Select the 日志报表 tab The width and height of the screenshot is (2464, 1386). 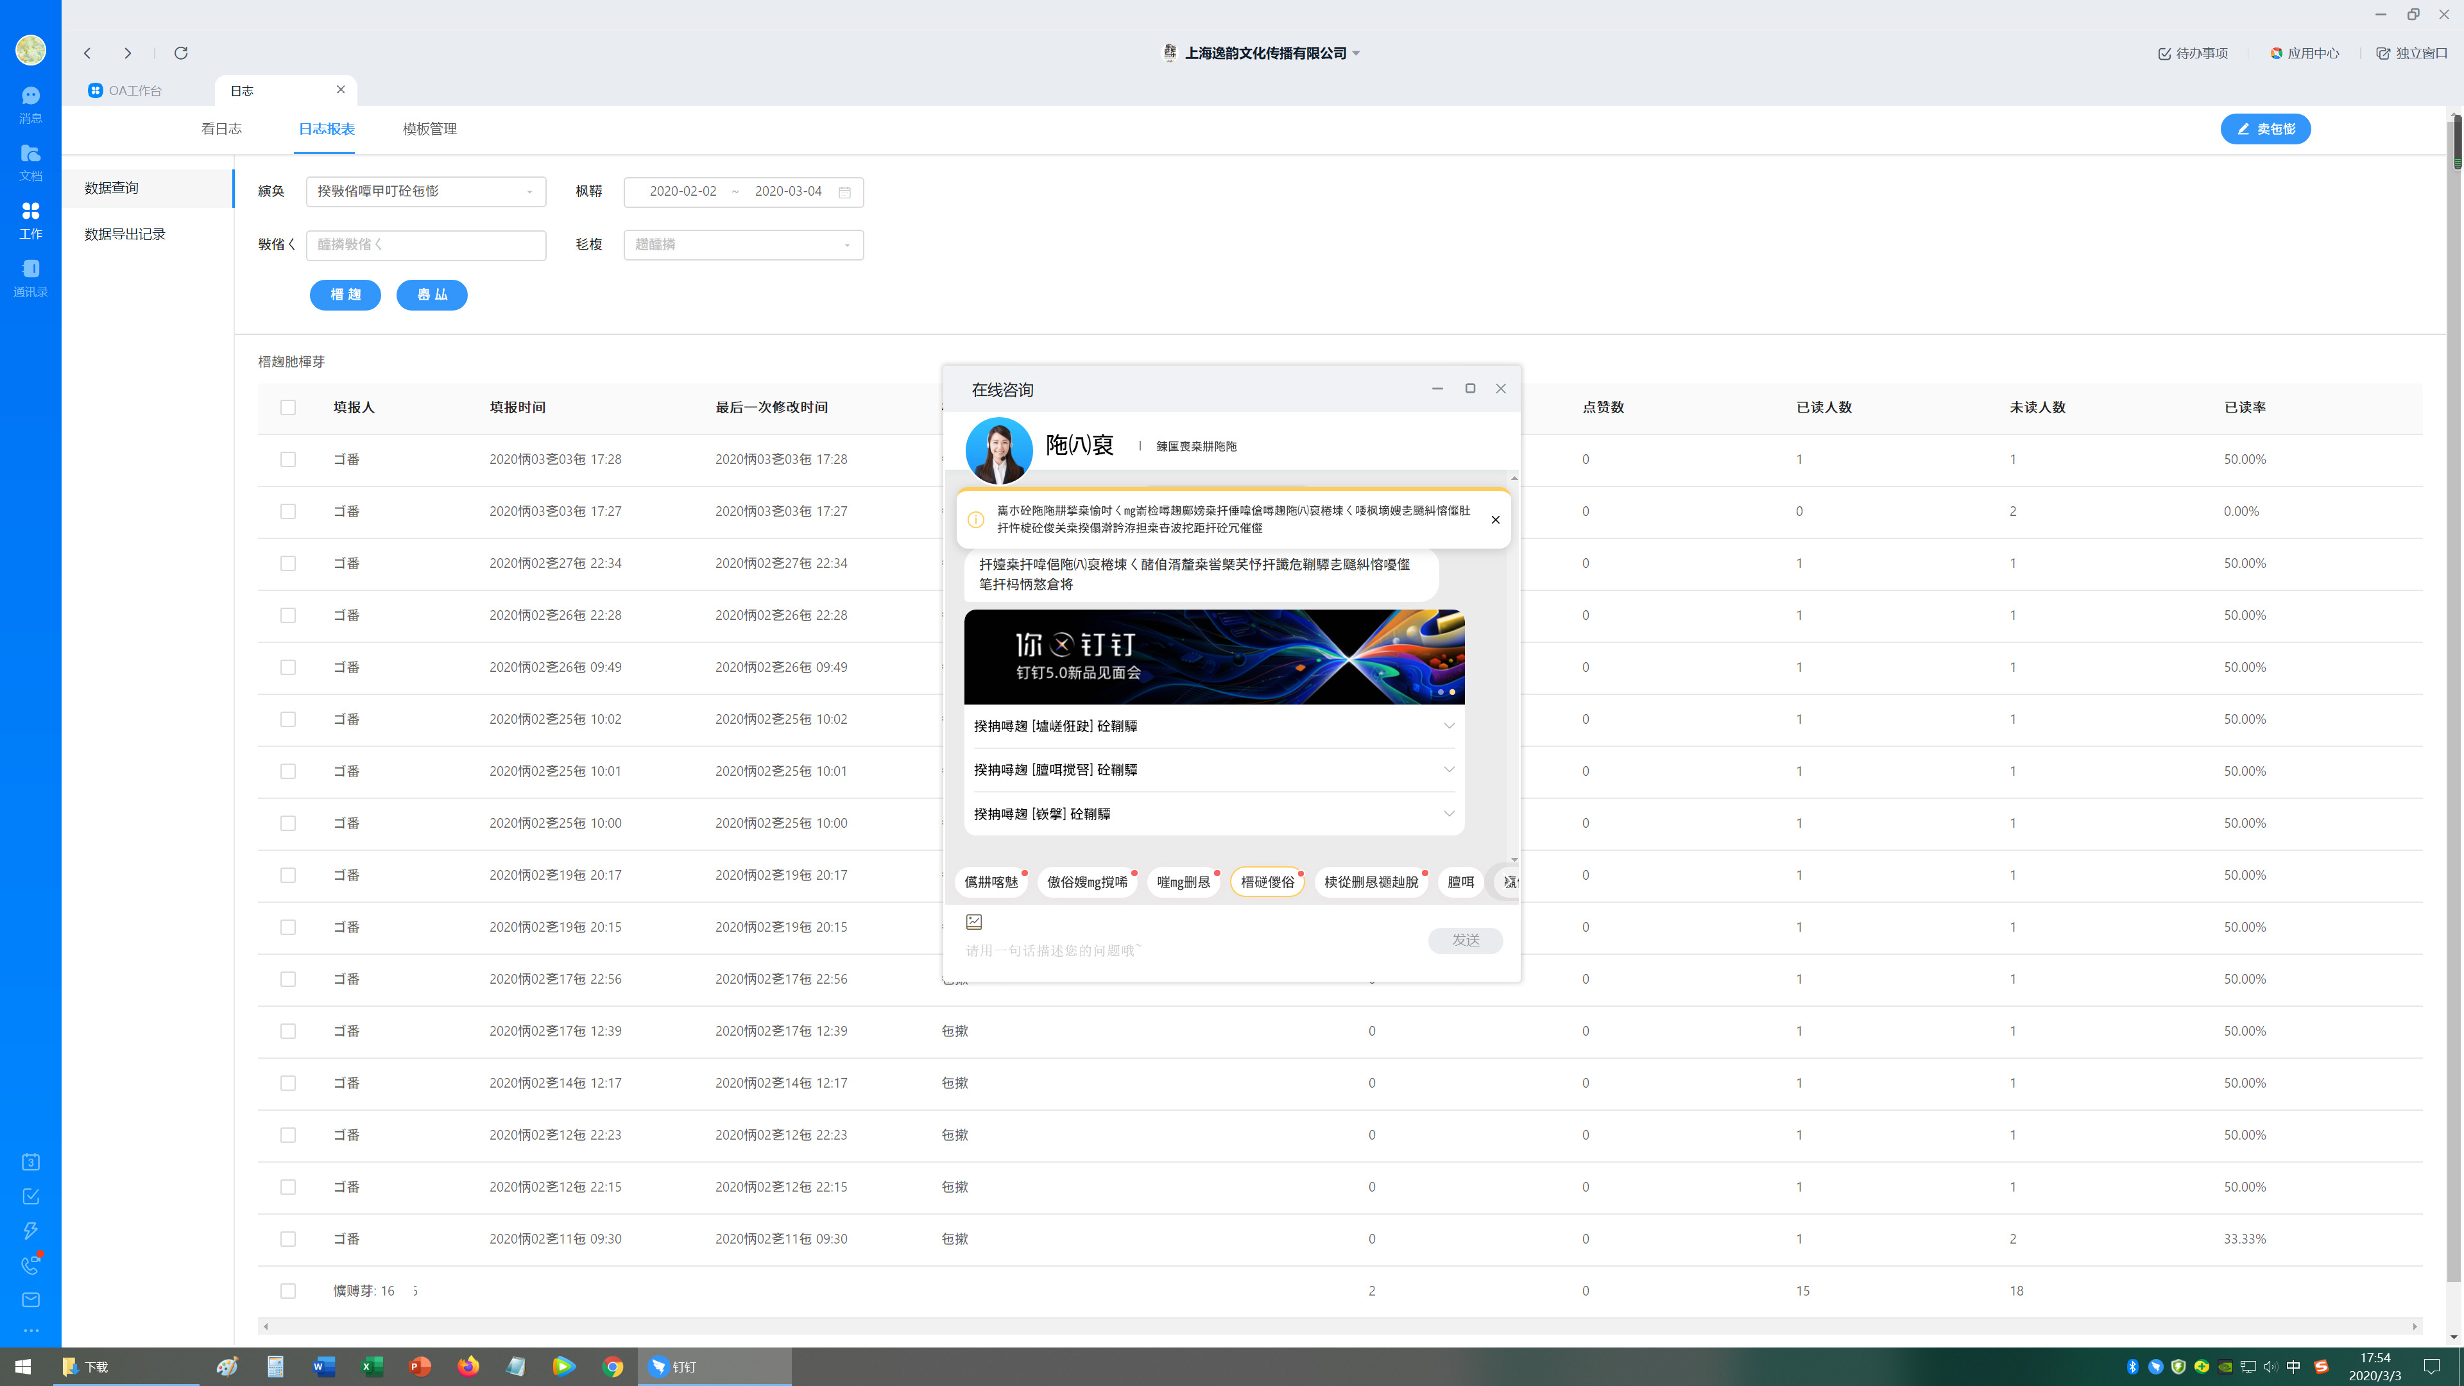326,129
